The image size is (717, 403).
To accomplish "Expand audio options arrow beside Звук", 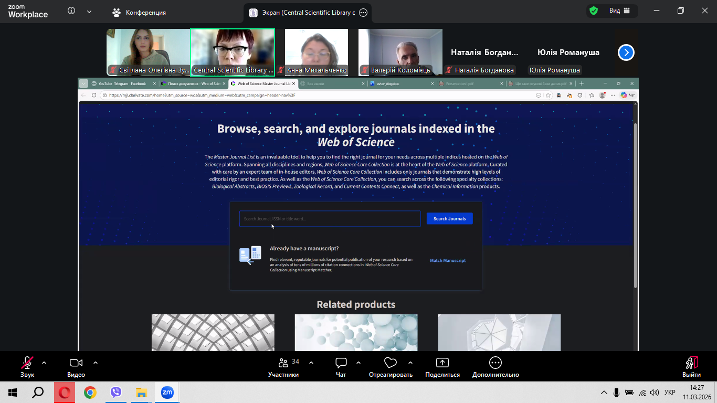I will pyautogui.click(x=44, y=363).
